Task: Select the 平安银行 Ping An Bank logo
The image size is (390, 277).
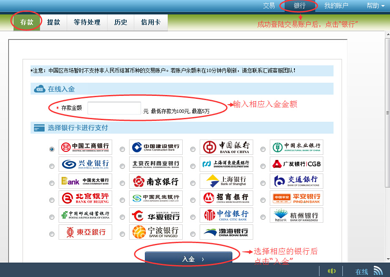Action: pyautogui.click(x=297, y=198)
